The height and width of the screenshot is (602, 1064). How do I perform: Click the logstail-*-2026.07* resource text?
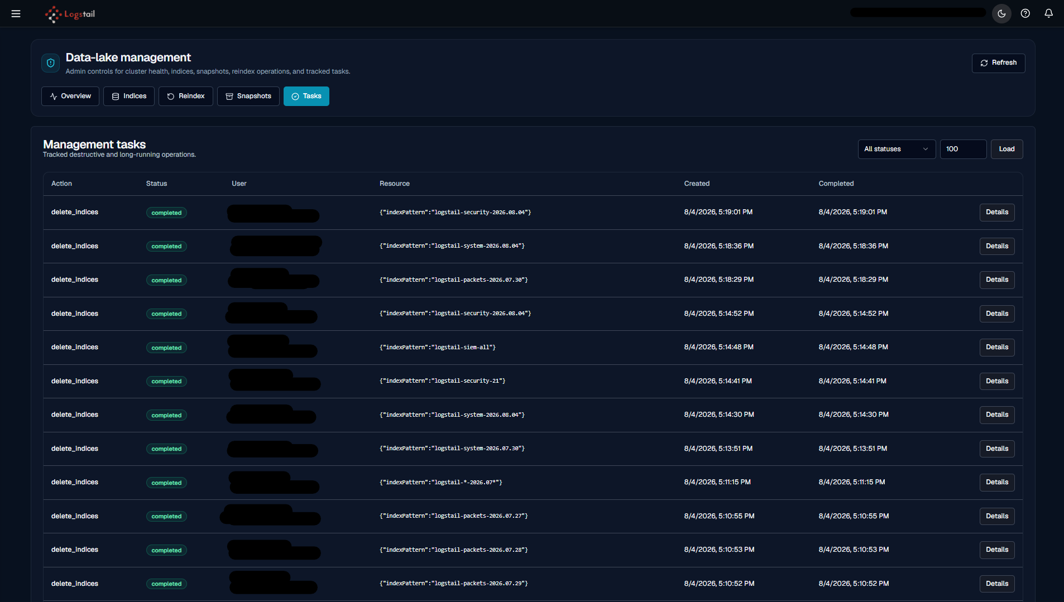coord(440,483)
